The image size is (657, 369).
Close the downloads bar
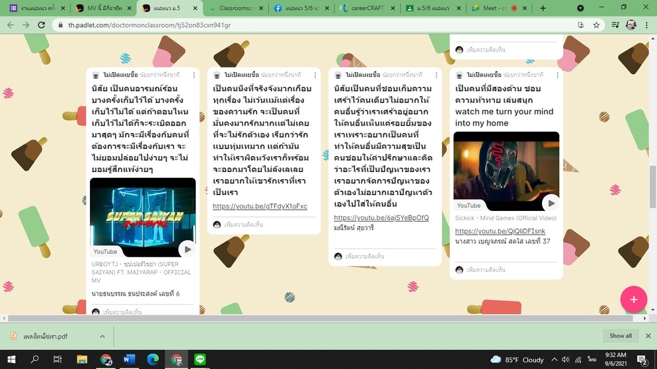[x=648, y=336]
